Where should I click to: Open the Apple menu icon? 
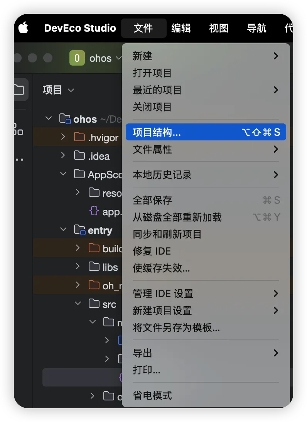[x=24, y=28]
